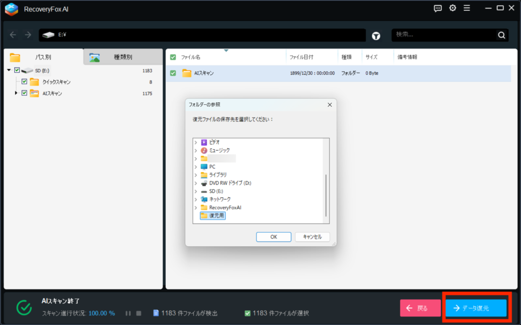Pause the scan with pause icon
The image size is (521, 325).
point(128,313)
